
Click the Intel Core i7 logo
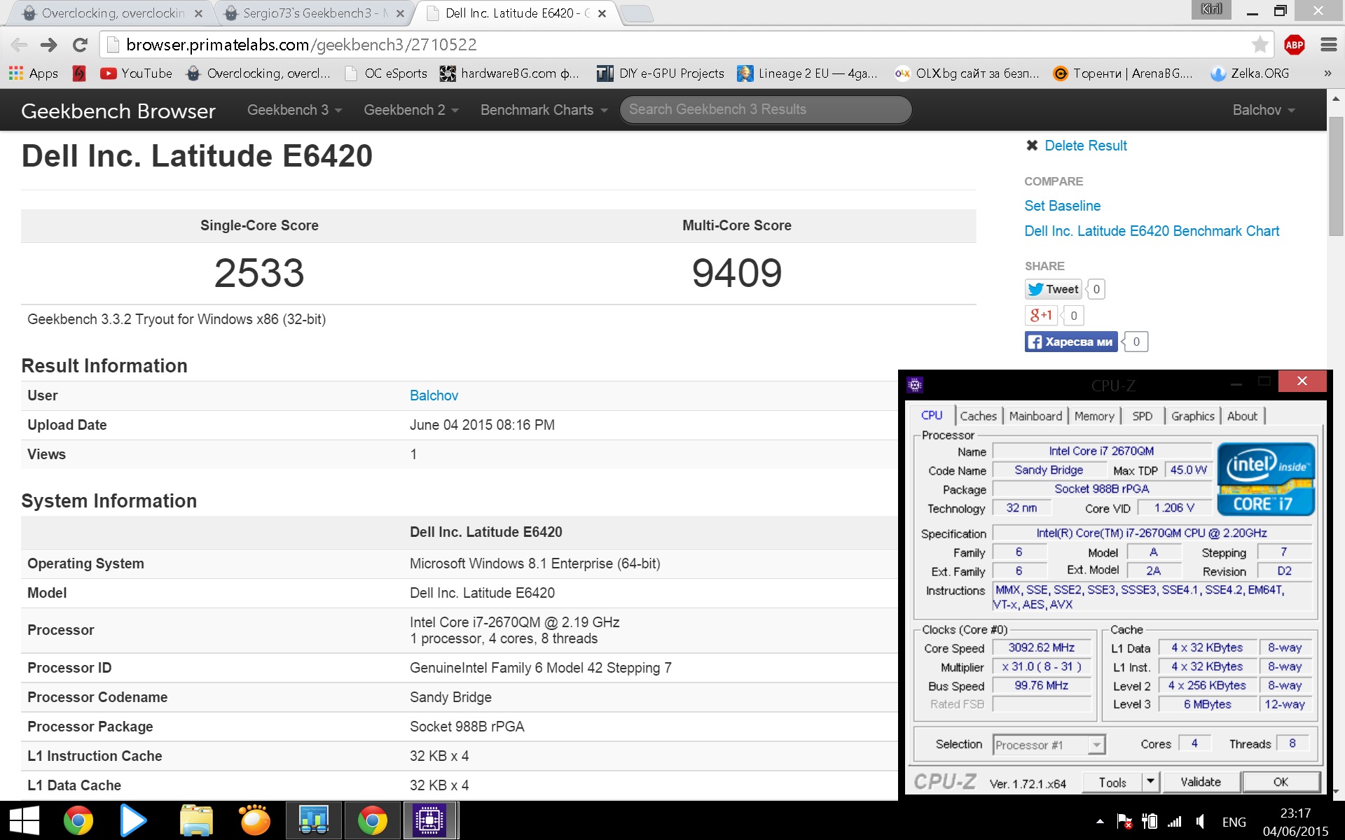[x=1267, y=479]
